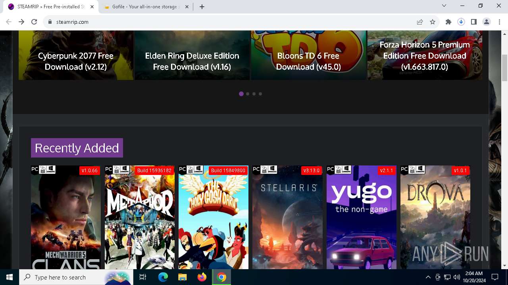Click the PC badge on Drova

(x=404, y=169)
